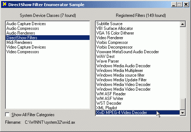The image size is (191, 132).
Task: Close the DirectShow Filter Enumerator window
Action: click(186, 5)
